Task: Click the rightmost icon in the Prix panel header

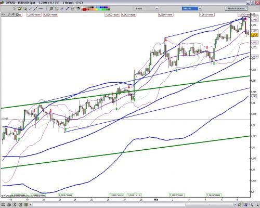Action: (x=17, y=15)
